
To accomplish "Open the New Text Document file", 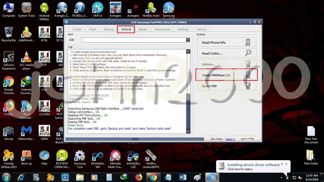I will [311, 135].
